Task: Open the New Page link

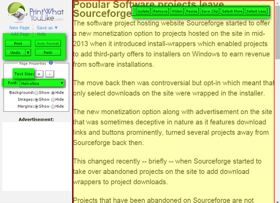Action: pos(19,28)
